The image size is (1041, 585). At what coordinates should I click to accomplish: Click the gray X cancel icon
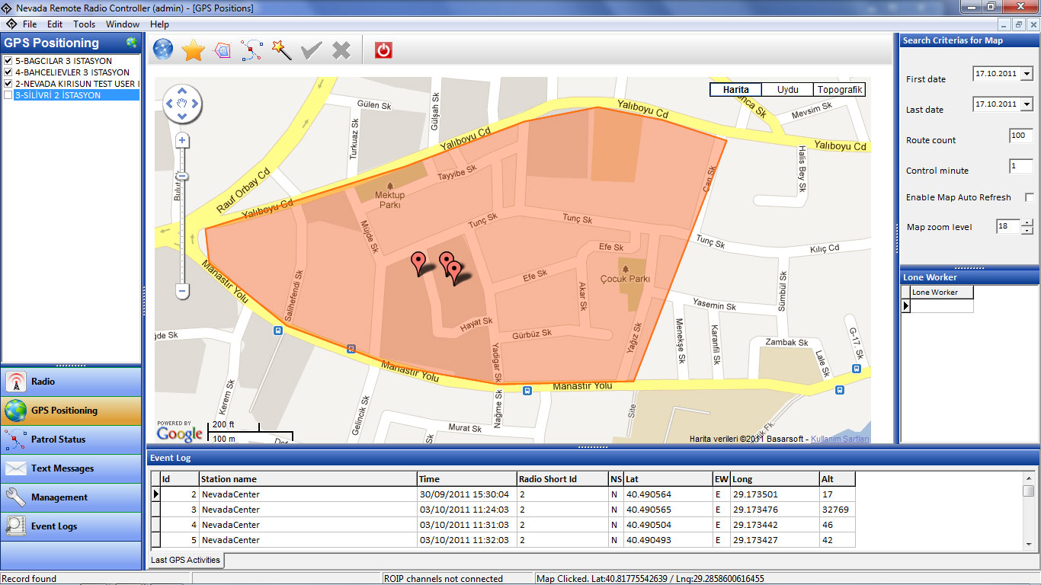pyautogui.click(x=341, y=51)
